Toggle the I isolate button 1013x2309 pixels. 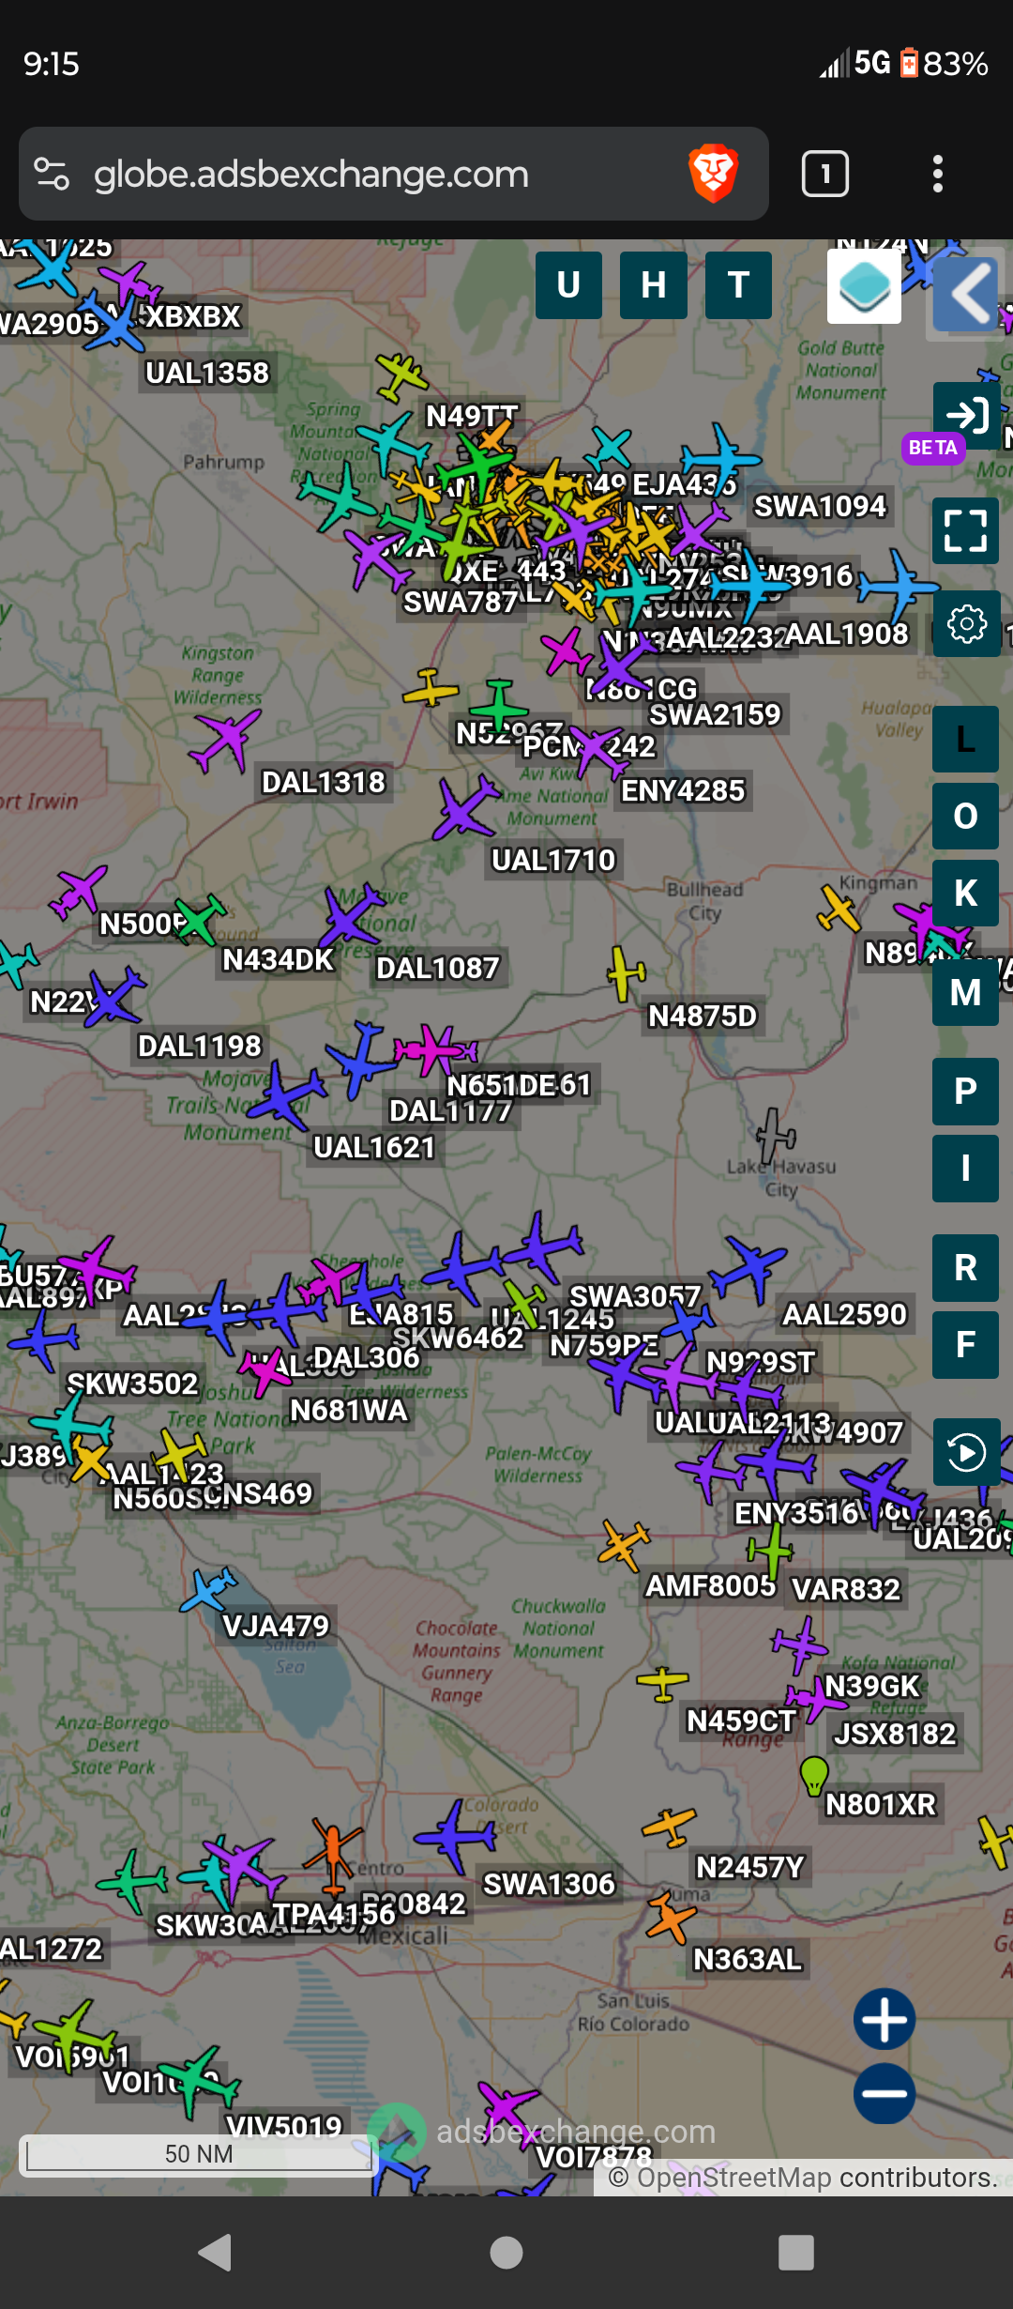coord(965,1169)
